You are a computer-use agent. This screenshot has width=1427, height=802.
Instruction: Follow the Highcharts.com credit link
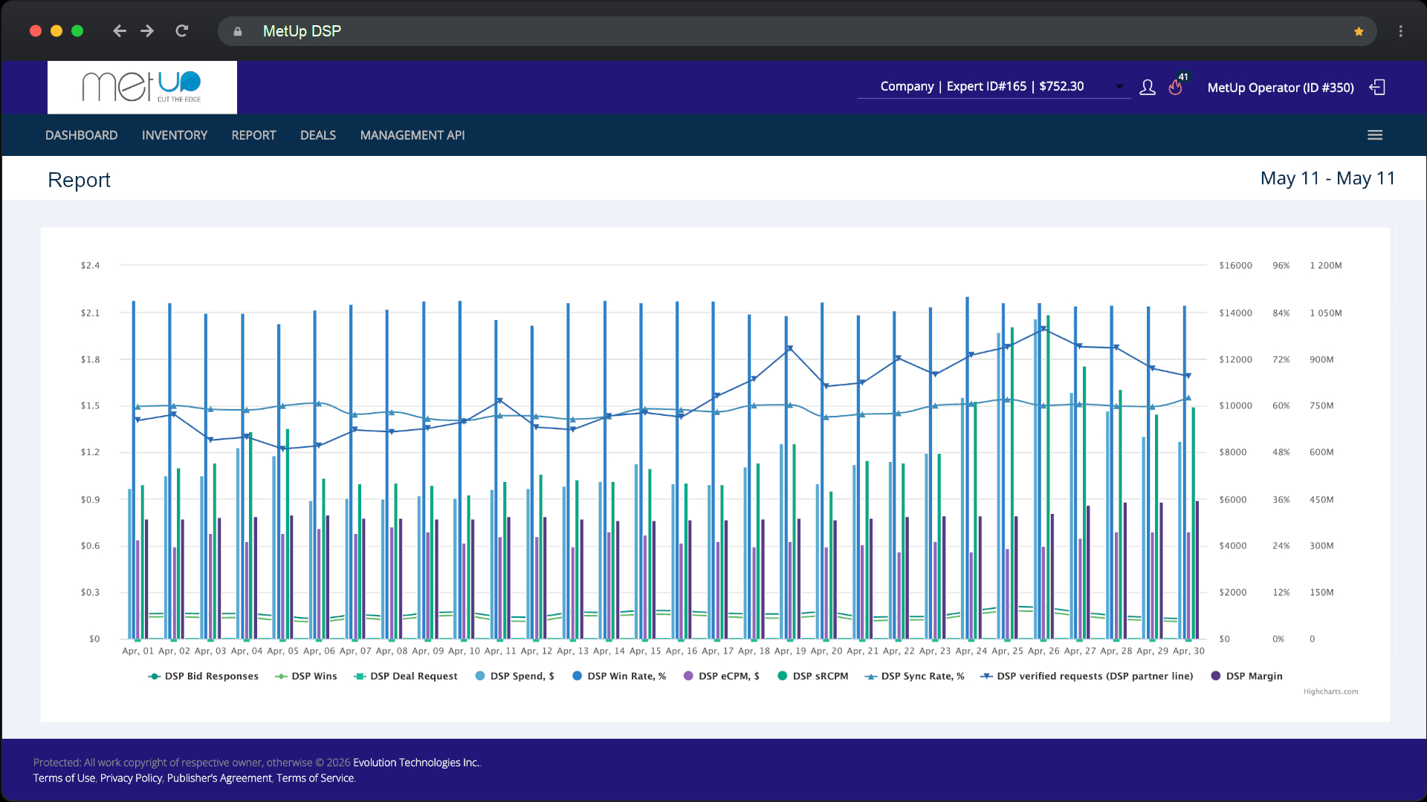click(x=1330, y=691)
